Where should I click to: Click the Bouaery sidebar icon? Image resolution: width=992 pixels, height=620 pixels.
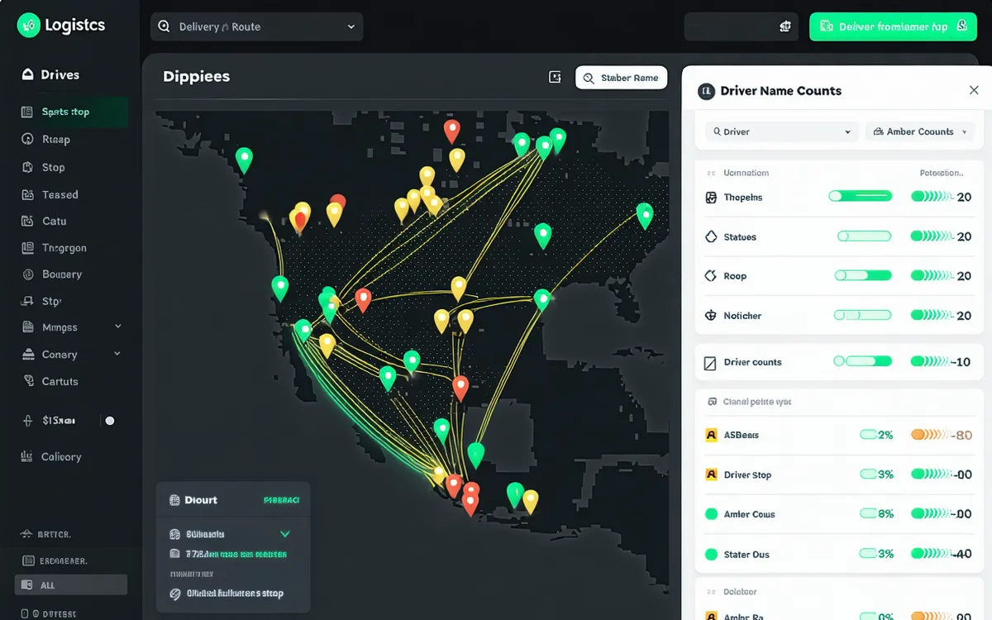[27, 274]
